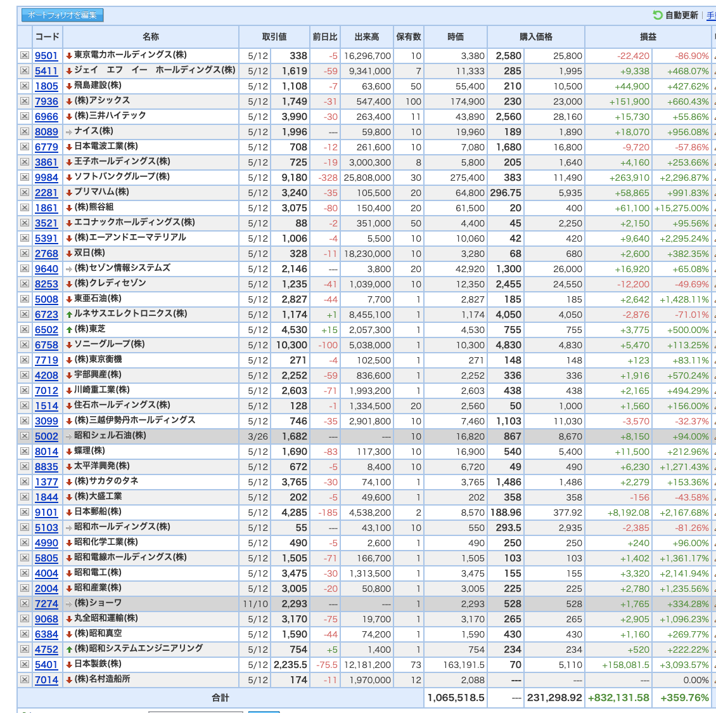Click the コード column header
The height and width of the screenshot is (713, 716).
click(48, 37)
